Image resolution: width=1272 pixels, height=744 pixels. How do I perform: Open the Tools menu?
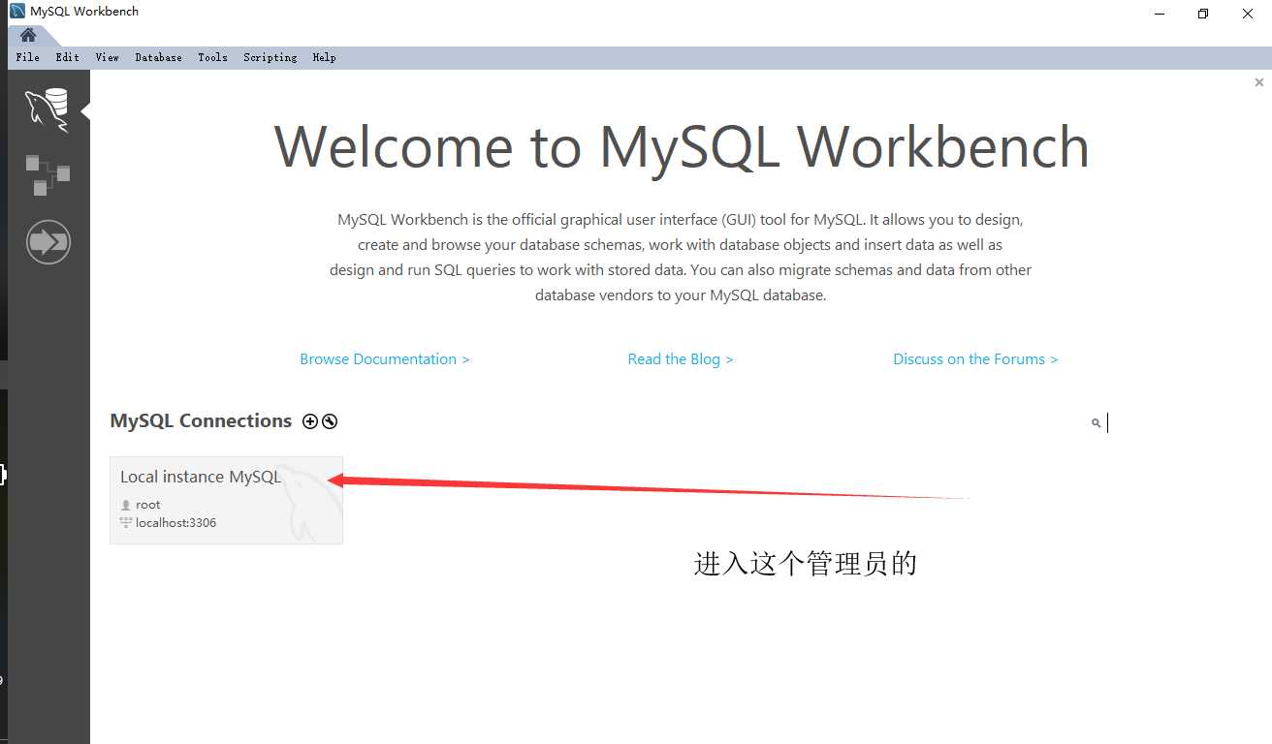click(213, 57)
